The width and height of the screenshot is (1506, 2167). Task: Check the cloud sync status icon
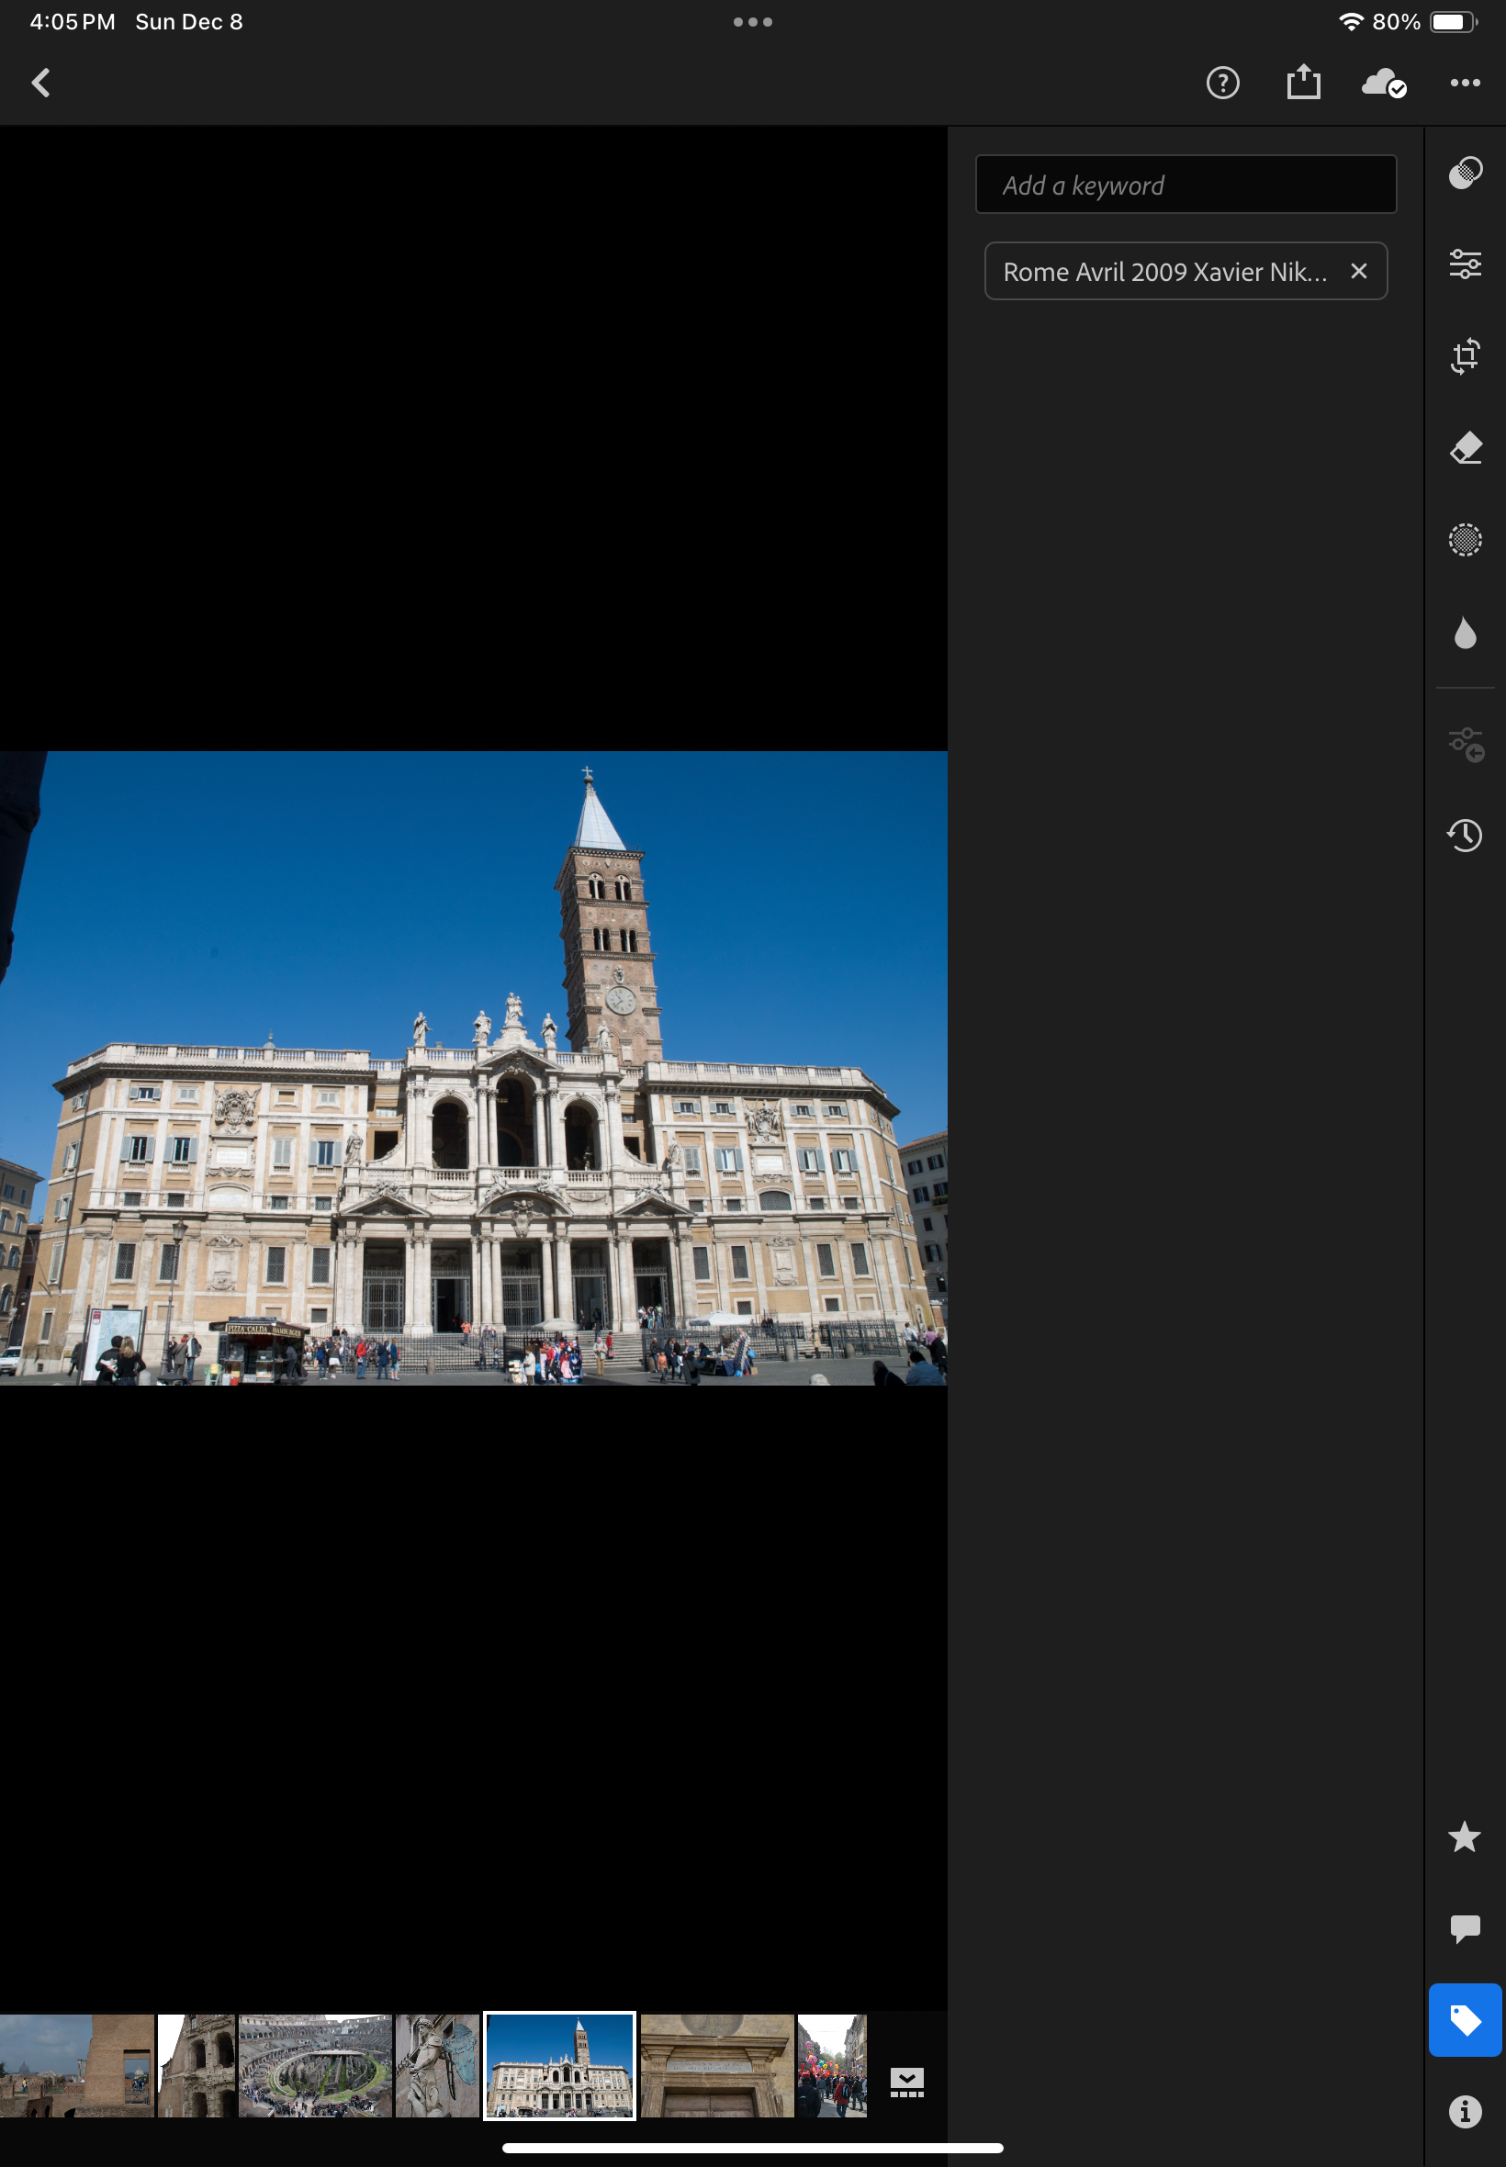(1383, 83)
